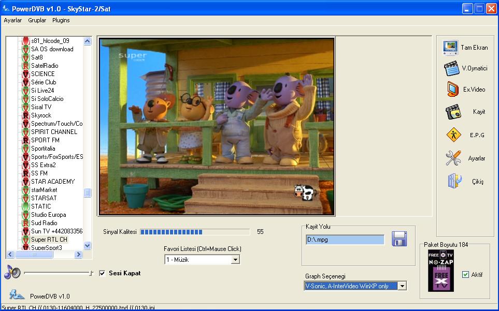Screen dimensions: 499x311
Task: Open Ayarlar wrench and screwdriver icon
Action: (x=453, y=158)
